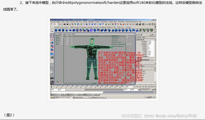The height and width of the screenshot is (120, 205).
Task: Click the rotate tool in the toolbox
Action: (52, 46)
